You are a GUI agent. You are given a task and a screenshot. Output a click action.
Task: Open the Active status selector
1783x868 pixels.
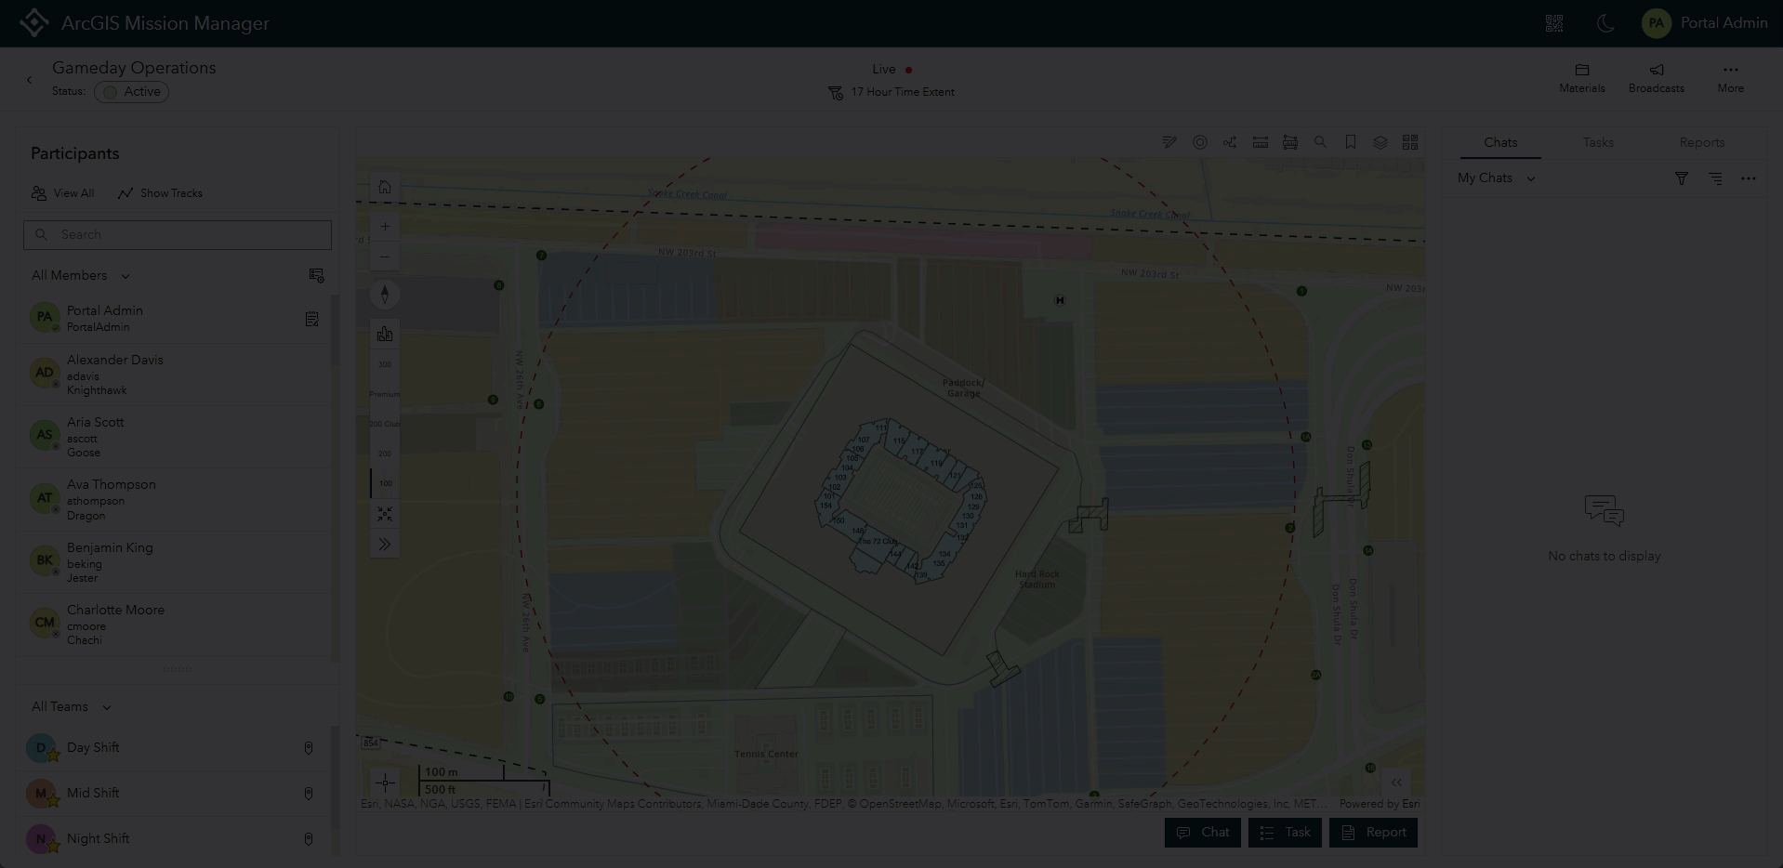[x=131, y=92]
